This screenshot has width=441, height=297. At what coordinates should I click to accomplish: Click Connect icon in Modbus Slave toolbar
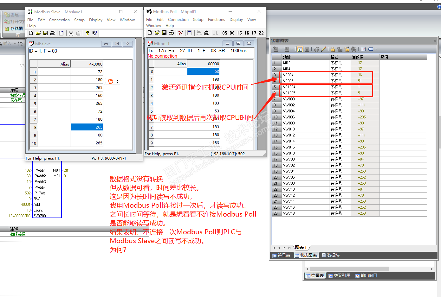tap(71, 33)
